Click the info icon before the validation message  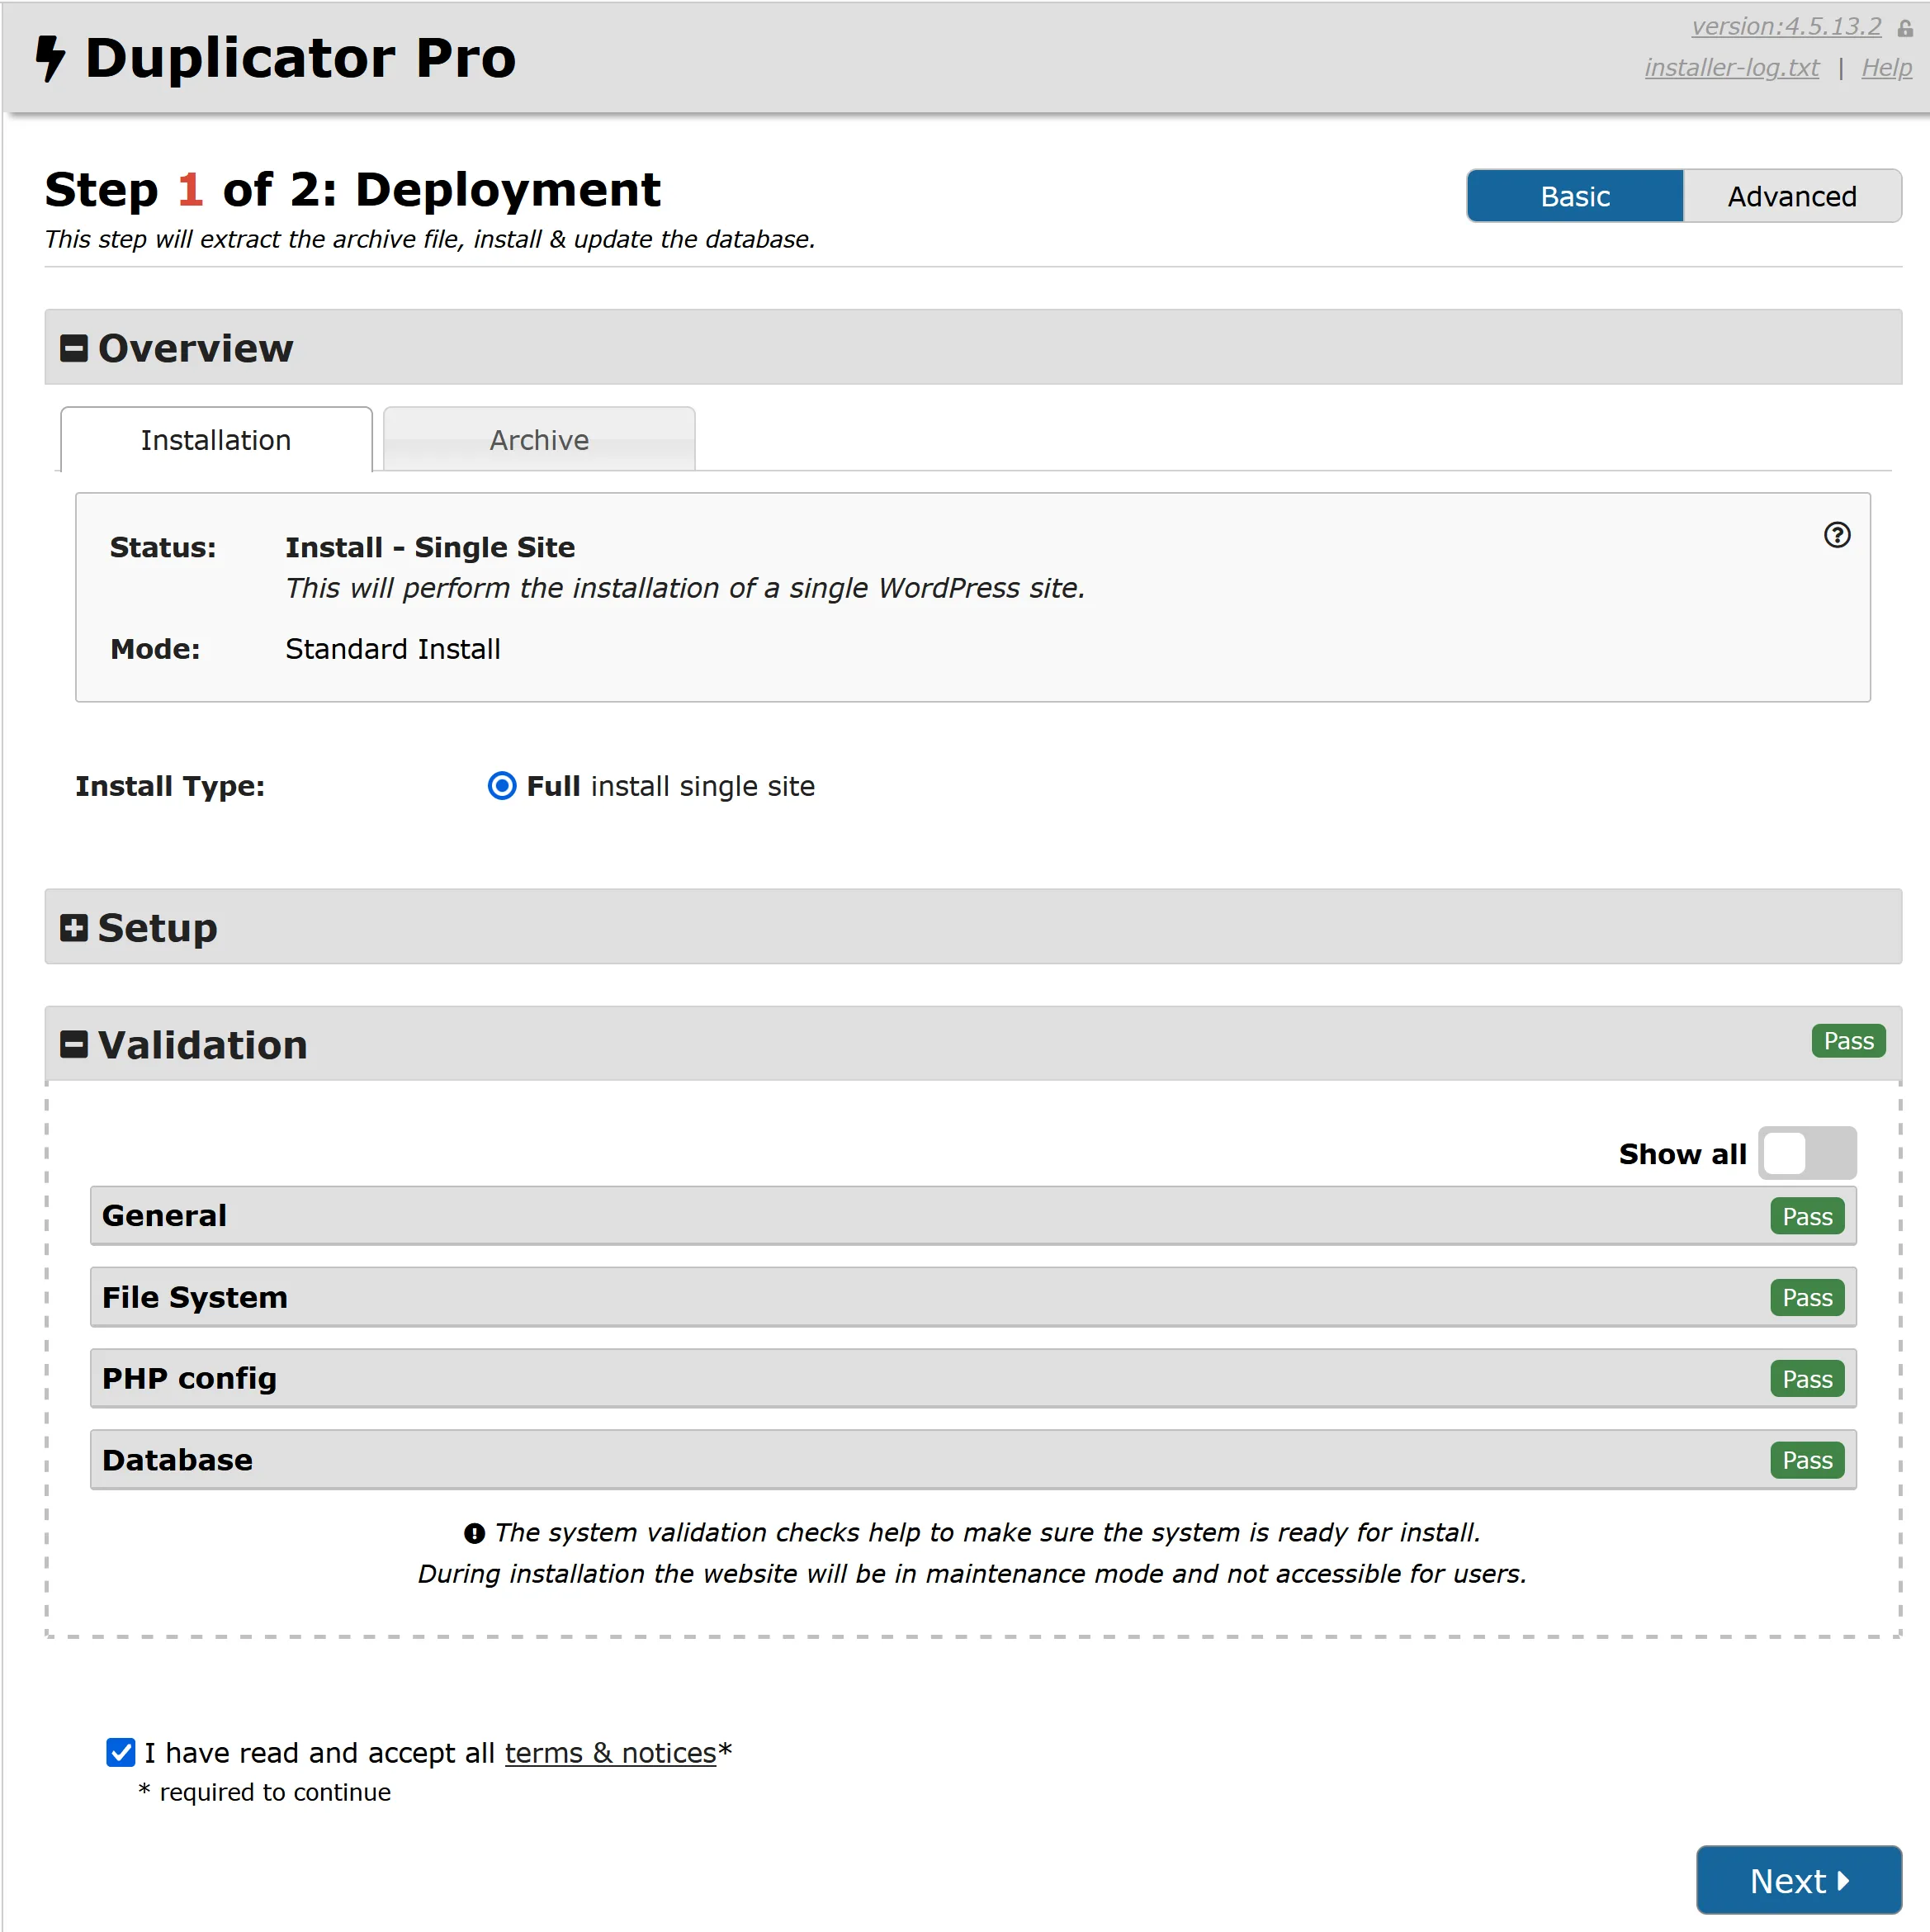click(x=474, y=1533)
